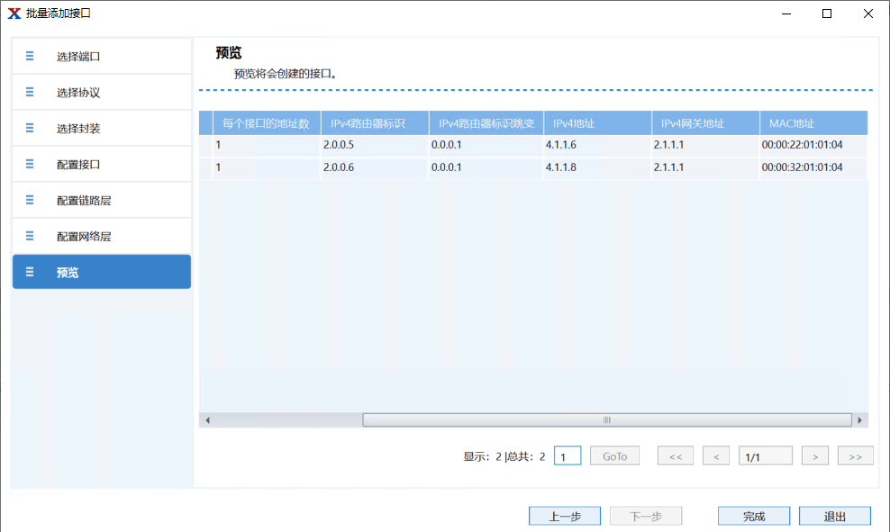
Task: Click the GoTo page button
Action: pyautogui.click(x=614, y=455)
